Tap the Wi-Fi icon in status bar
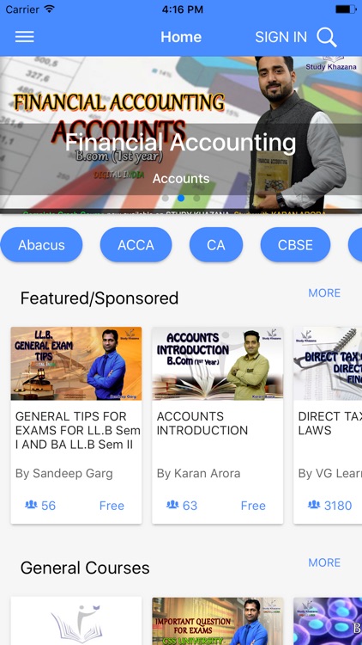362x645 pixels. pos(49,9)
